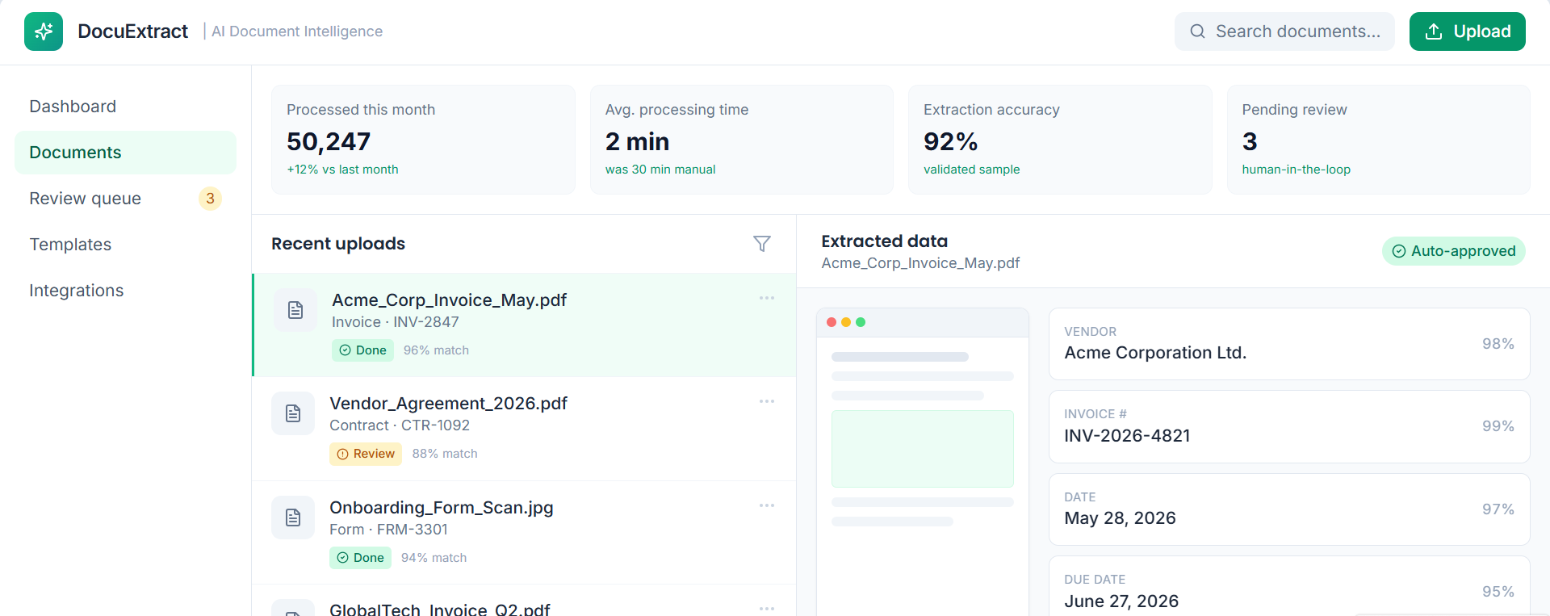Open the Processed this month card
This screenshot has height=616, width=1550.
(423, 140)
